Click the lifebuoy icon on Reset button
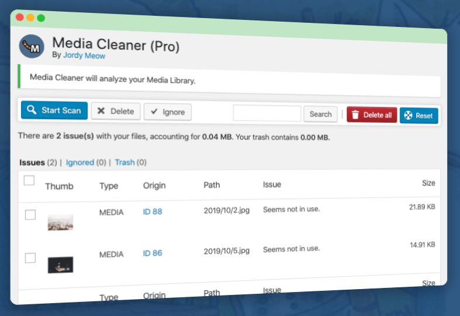460x316 pixels. pyautogui.click(x=408, y=115)
